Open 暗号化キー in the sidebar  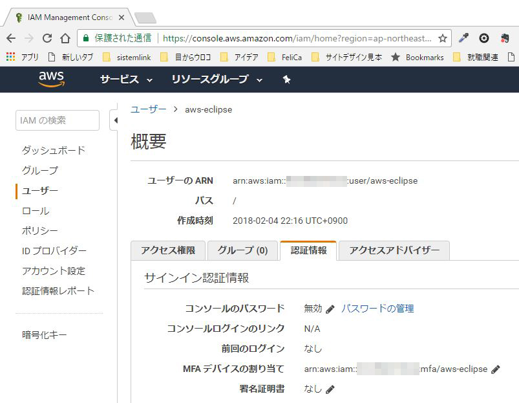click(45, 335)
